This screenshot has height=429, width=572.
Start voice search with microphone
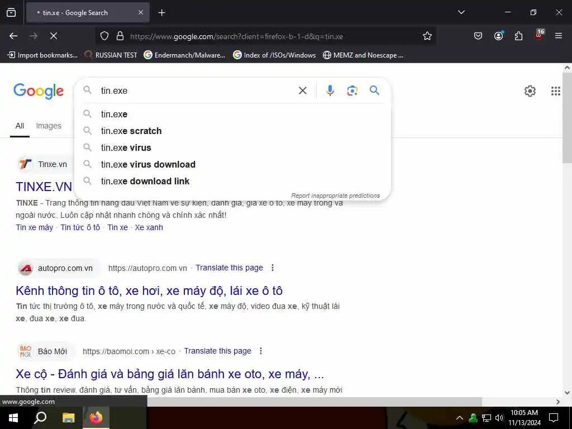[x=330, y=90]
